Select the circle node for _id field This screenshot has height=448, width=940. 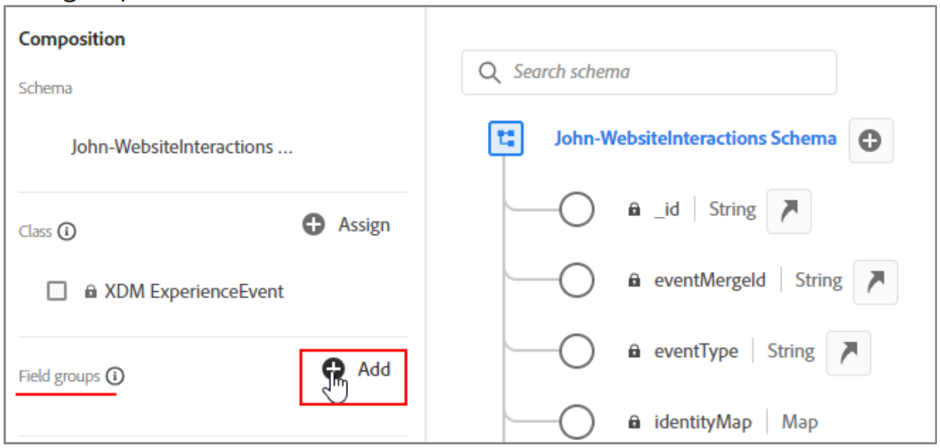point(576,210)
